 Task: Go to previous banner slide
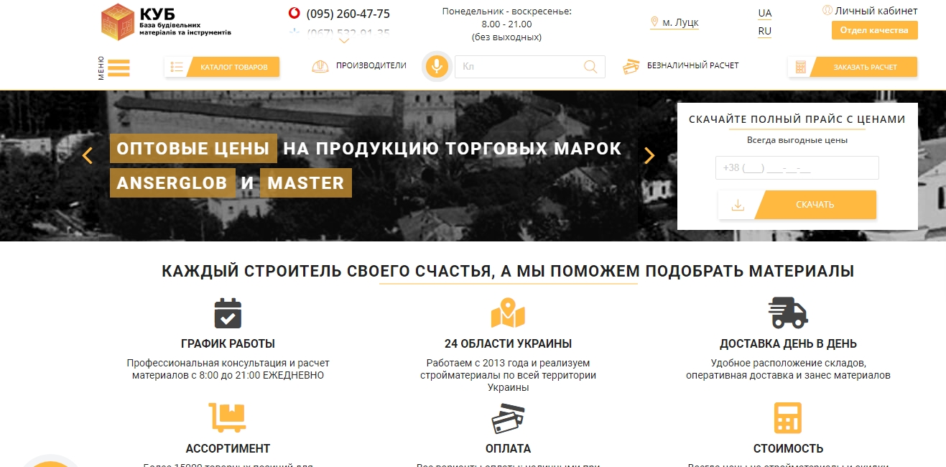pos(88,155)
